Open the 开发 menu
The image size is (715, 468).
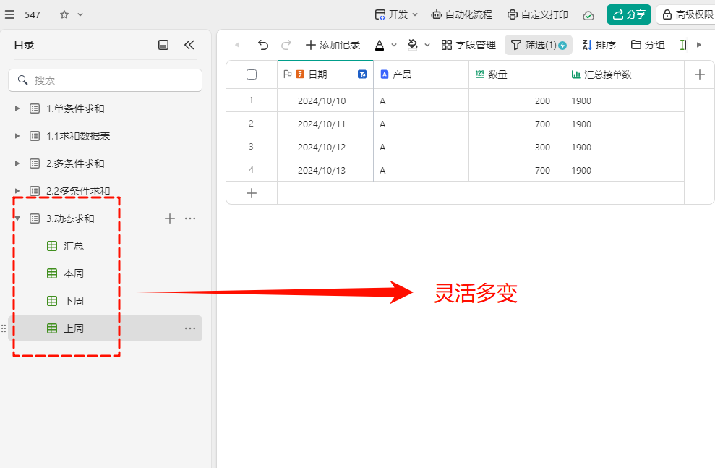[395, 14]
